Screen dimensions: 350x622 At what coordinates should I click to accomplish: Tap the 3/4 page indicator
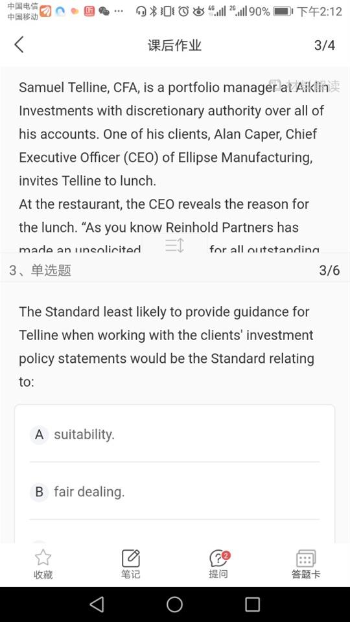(325, 45)
